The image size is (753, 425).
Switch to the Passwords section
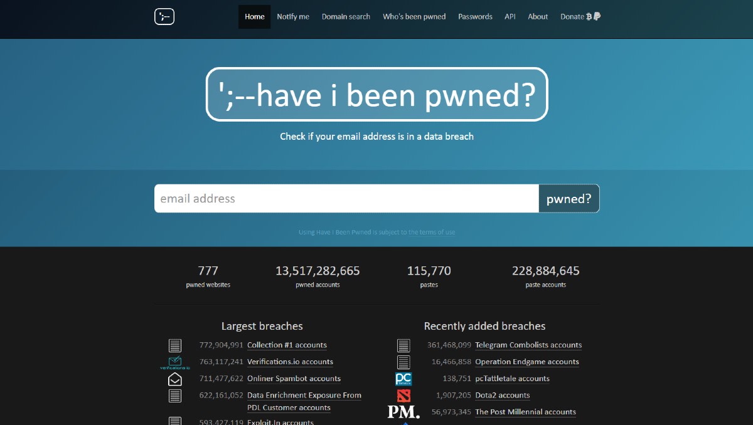pyautogui.click(x=475, y=16)
